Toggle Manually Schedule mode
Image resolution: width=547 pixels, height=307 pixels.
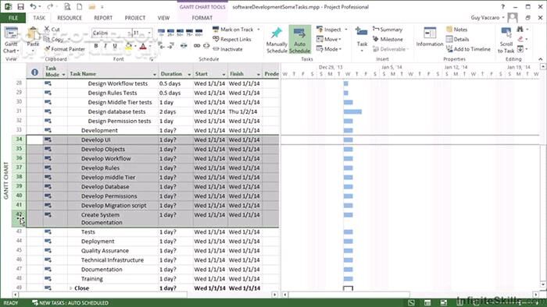(x=277, y=41)
